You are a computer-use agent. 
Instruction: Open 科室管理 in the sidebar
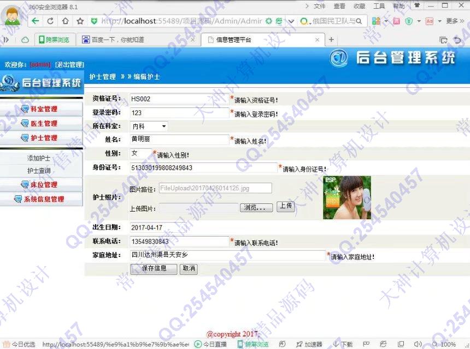pyautogui.click(x=42, y=109)
